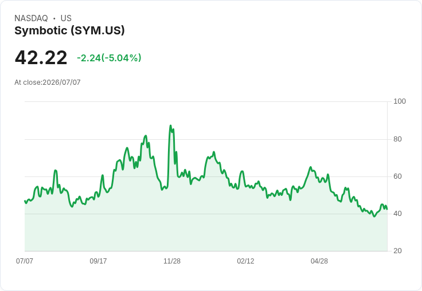Click the 02/12 date axis label
Screen dimensions: 422x291
click(x=245, y=261)
